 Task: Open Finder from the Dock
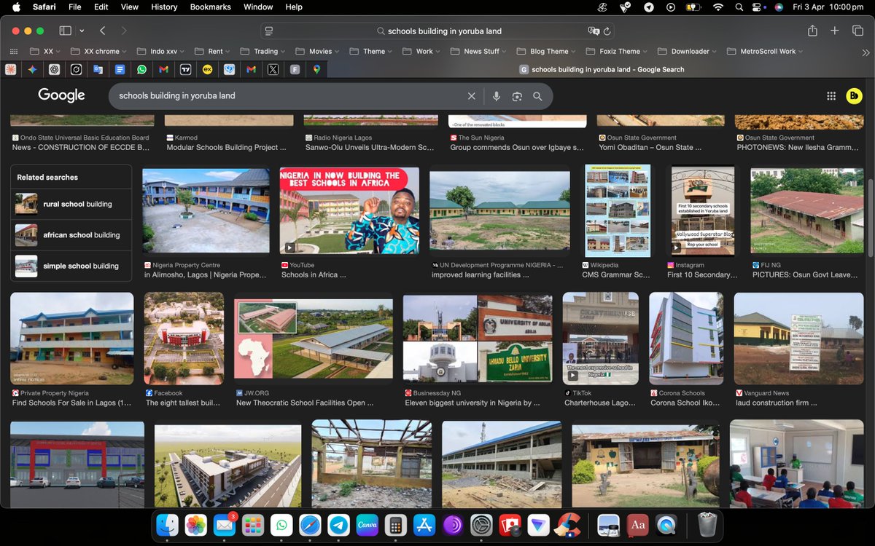[x=168, y=524]
